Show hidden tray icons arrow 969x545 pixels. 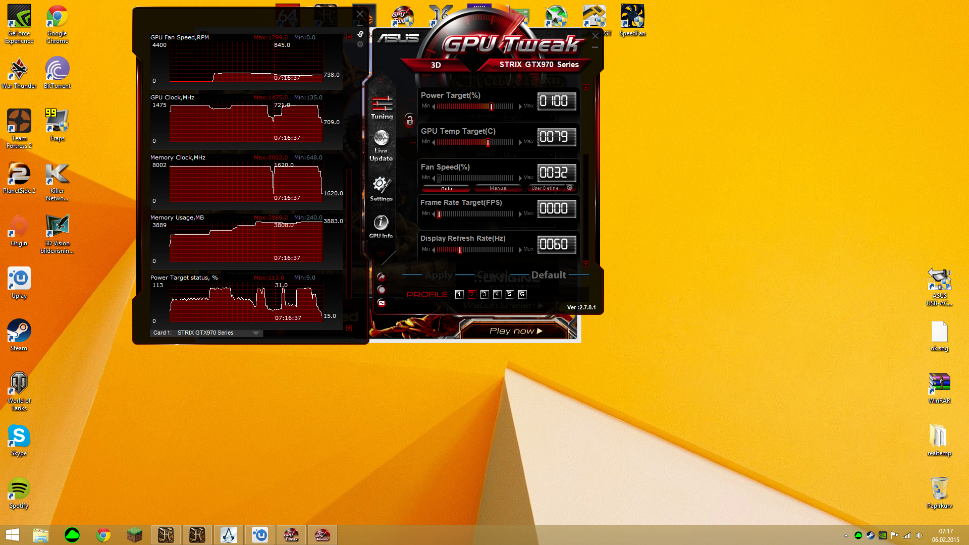point(846,535)
